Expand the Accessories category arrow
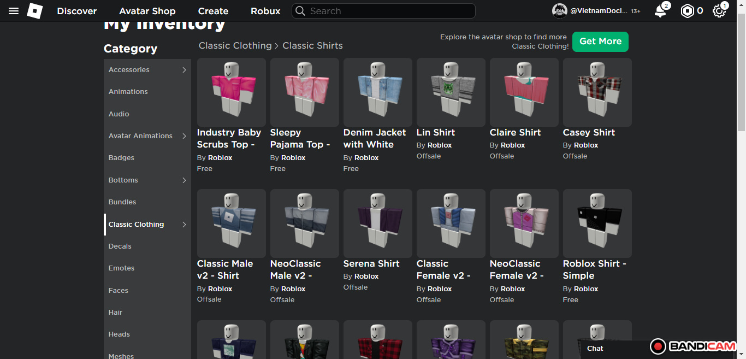This screenshot has height=359, width=746. (x=184, y=70)
